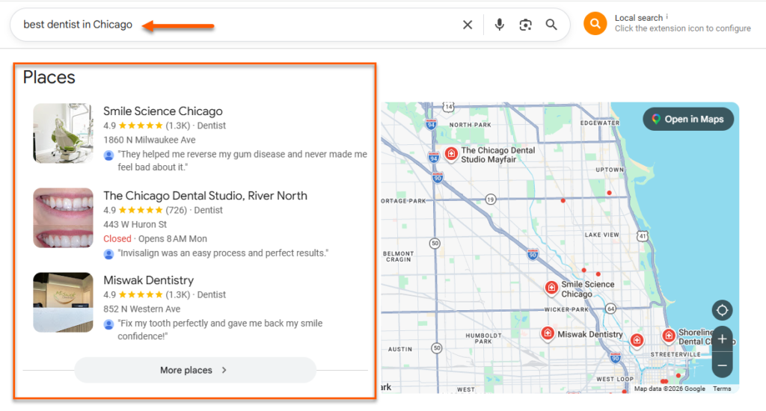View the Miswak Dentistry reception thumbnail
Viewport: 766px width, 411px height.
tap(63, 302)
